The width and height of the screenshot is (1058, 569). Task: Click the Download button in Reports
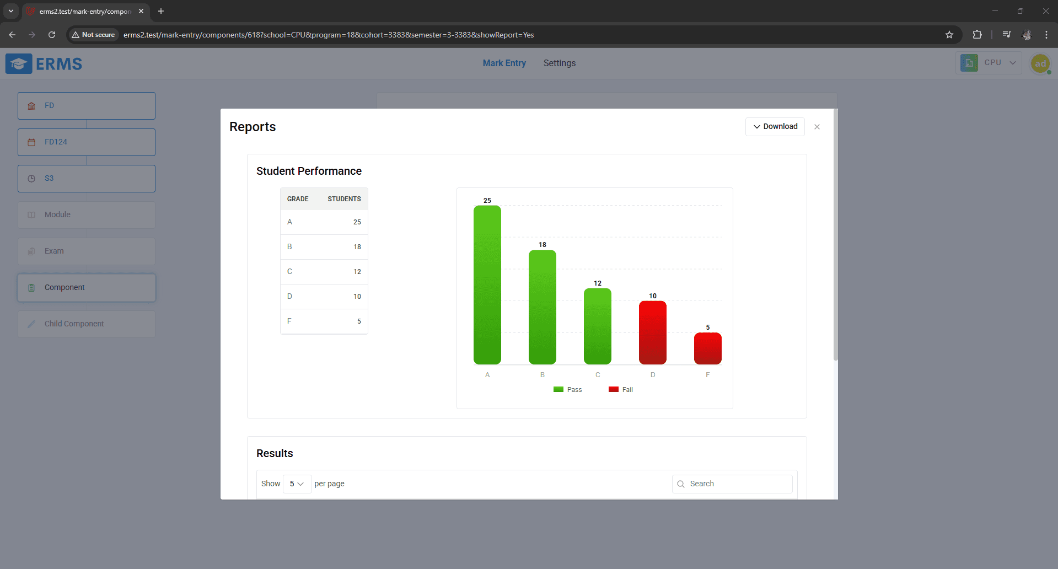[x=775, y=126]
